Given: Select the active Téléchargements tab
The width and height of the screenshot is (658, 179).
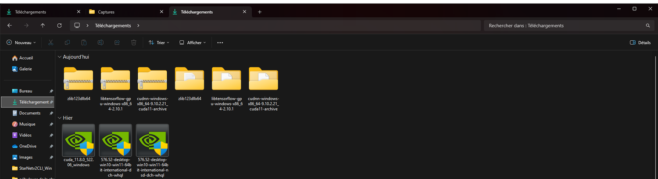Looking at the screenshot, I should (x=210, y=12).
